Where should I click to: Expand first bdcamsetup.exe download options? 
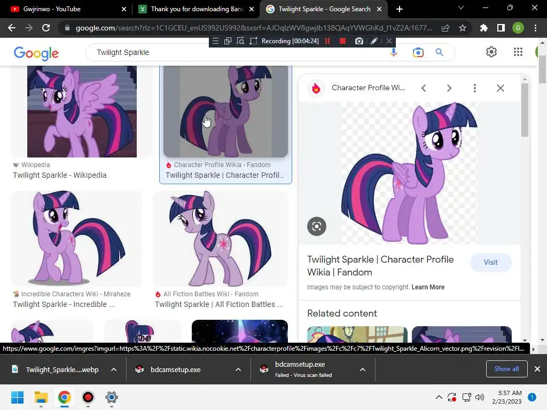point(238,369)
